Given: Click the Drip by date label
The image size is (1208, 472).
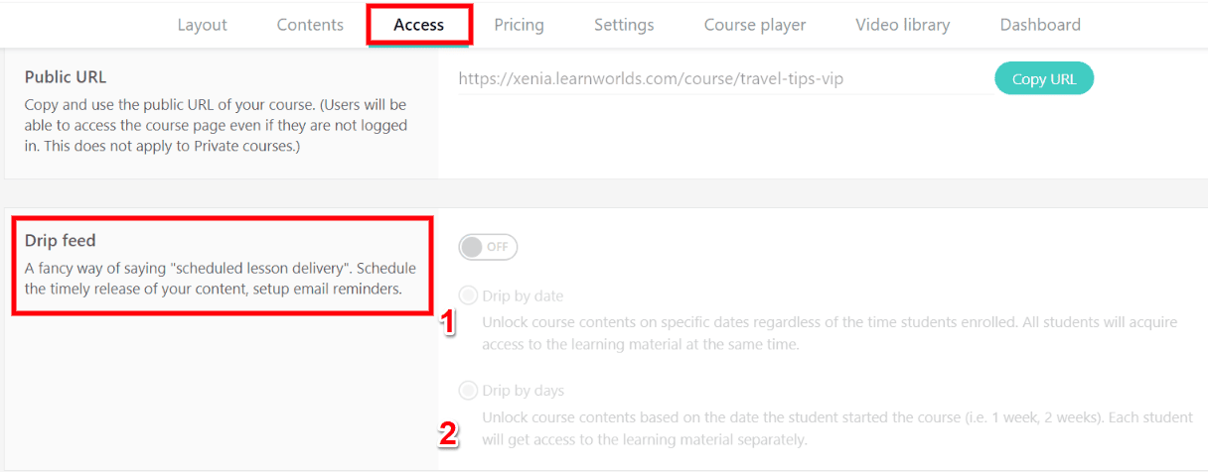Looking at the screenshot, I should [523, 295].
